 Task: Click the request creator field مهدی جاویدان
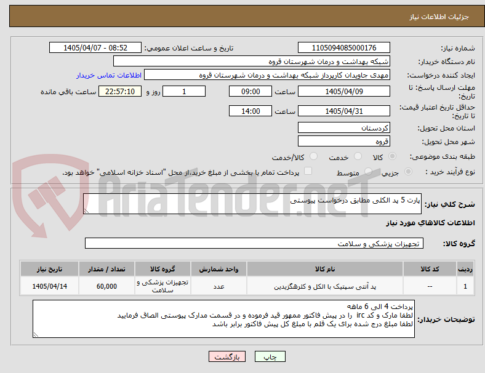pos(267,75)
